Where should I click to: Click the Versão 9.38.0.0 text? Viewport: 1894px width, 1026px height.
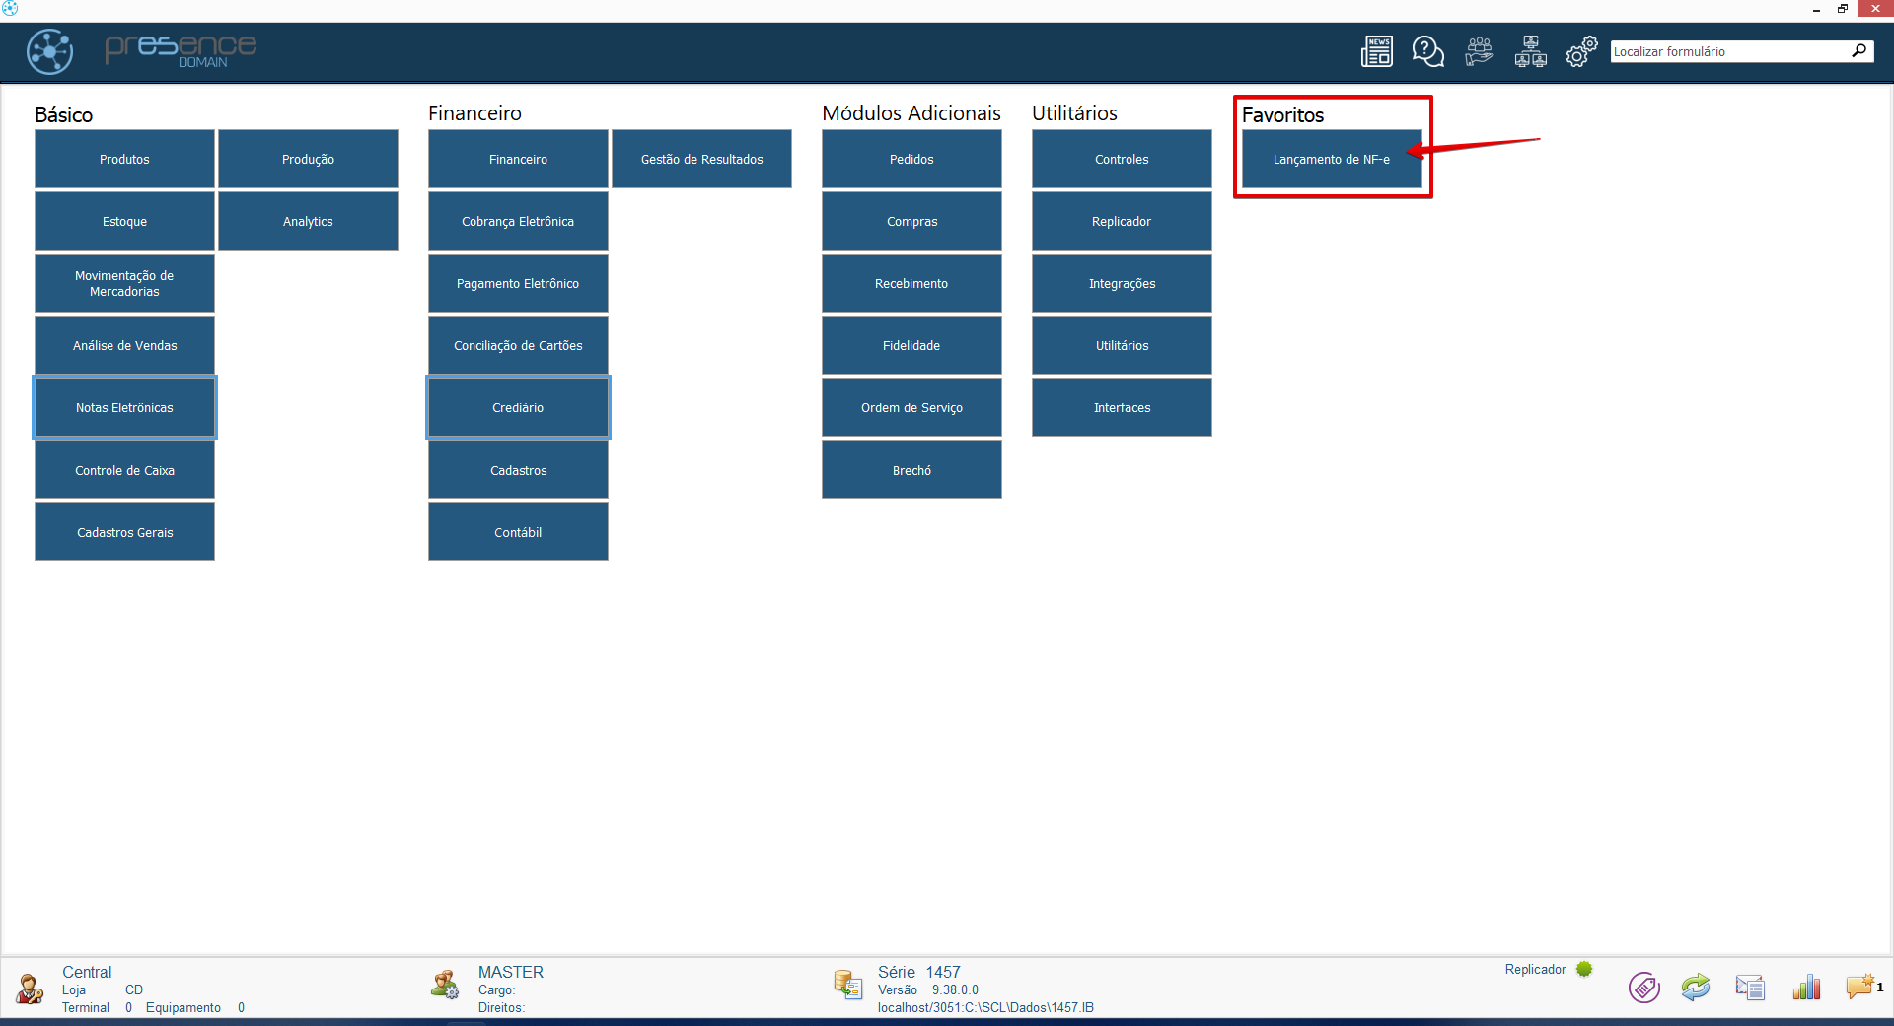tap(928, 989)
